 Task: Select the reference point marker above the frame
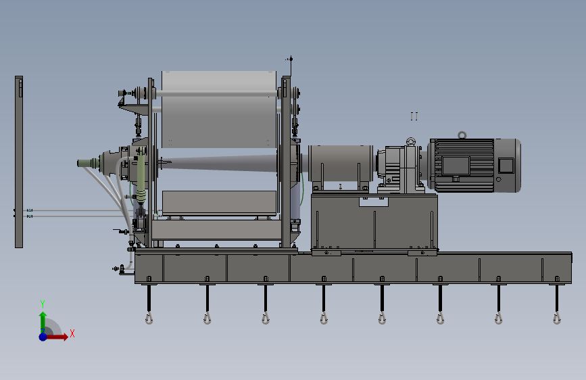290,59
